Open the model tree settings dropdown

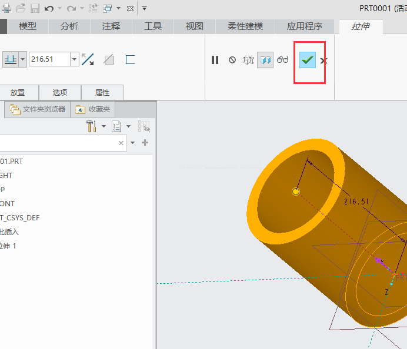(x=104, y=126)
